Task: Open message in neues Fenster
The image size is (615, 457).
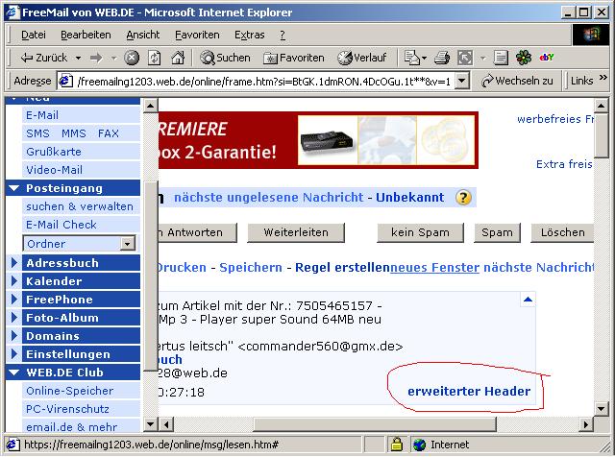Action: 434,268
